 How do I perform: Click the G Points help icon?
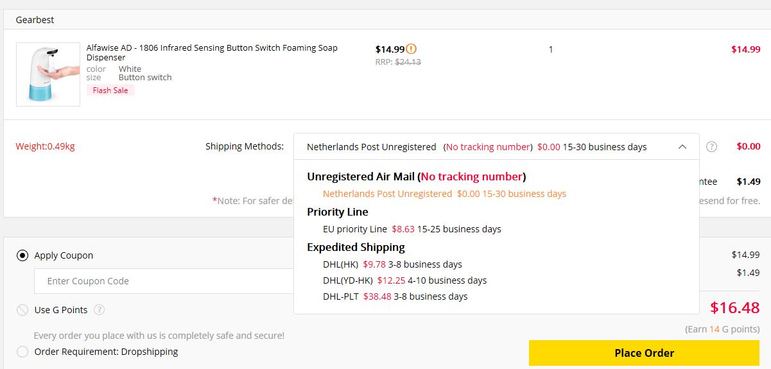99,309
